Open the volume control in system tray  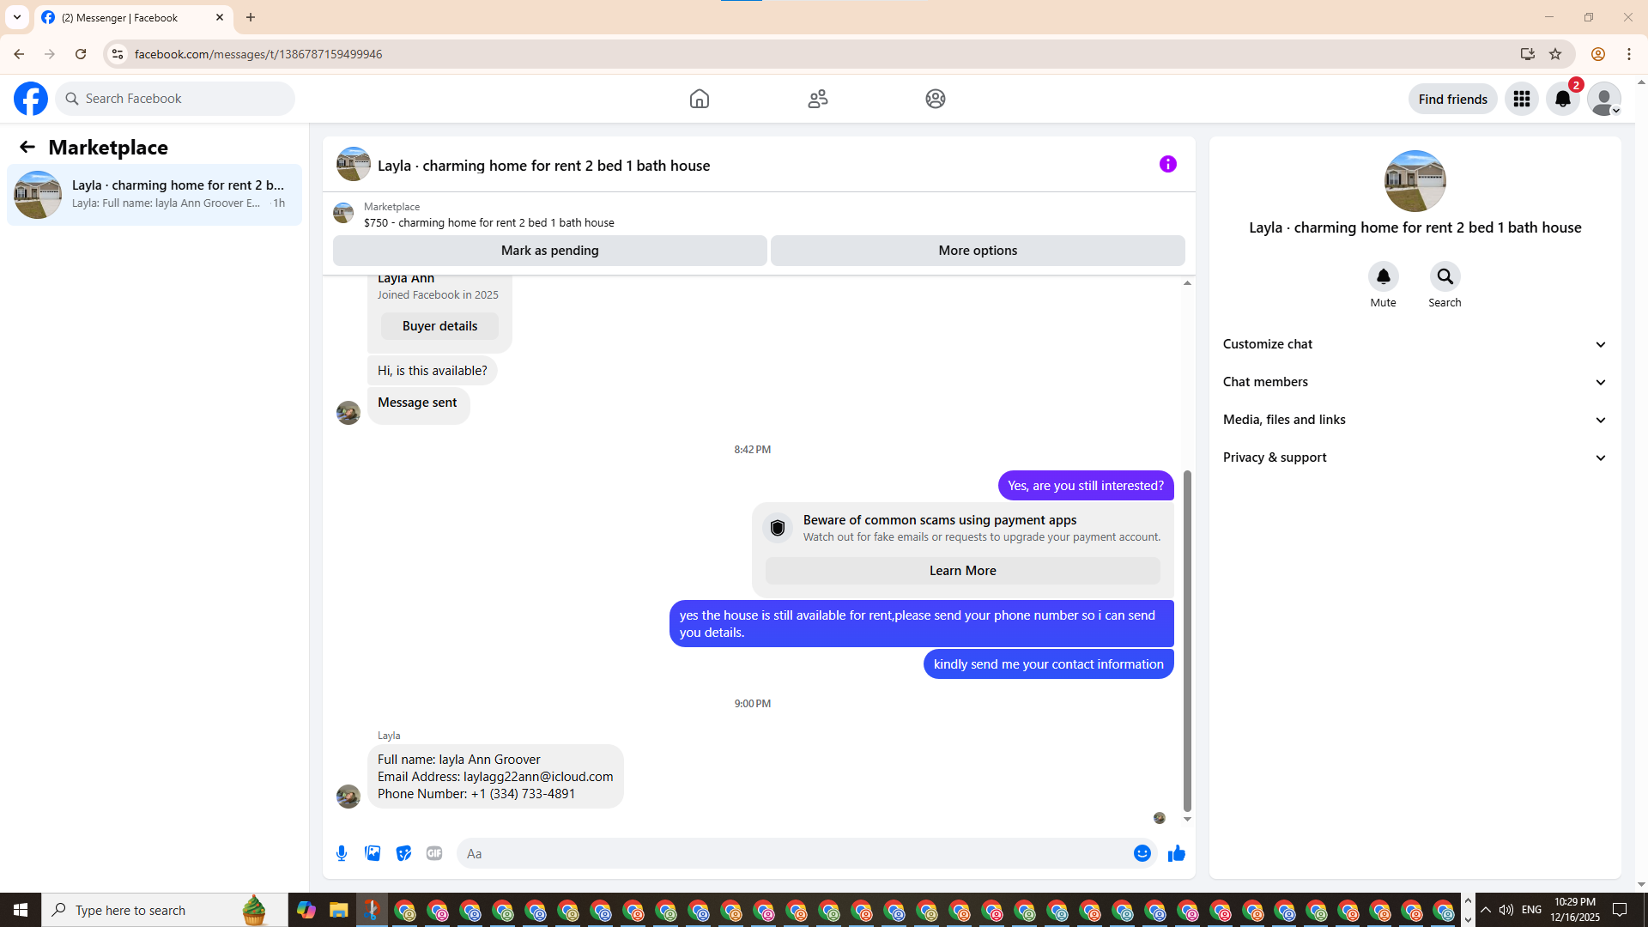1506,910
